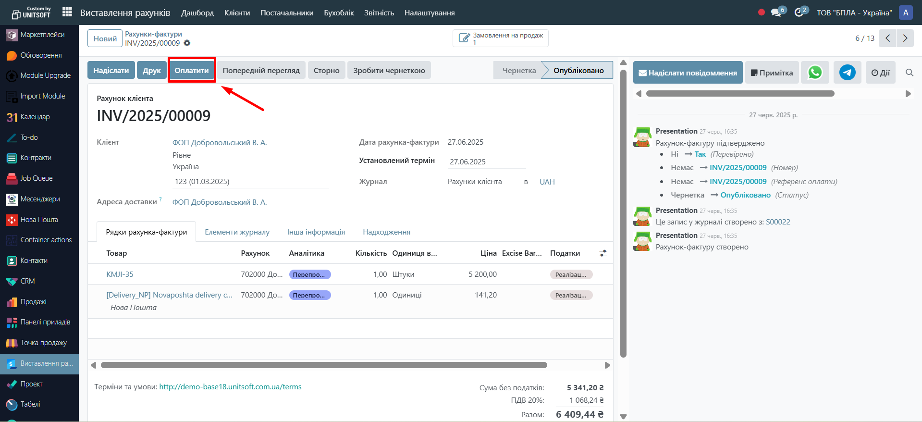
Task: Click the gear icon beside INV/2025/00009
Action: click(187, 43)
